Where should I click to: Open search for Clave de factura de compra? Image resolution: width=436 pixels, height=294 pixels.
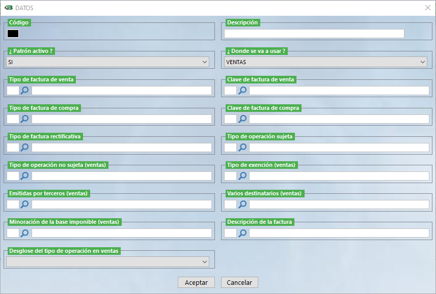click(x=242, y=119)
